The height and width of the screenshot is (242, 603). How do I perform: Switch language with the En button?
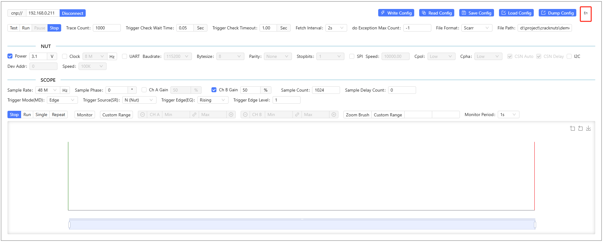(x=586, y=13)
